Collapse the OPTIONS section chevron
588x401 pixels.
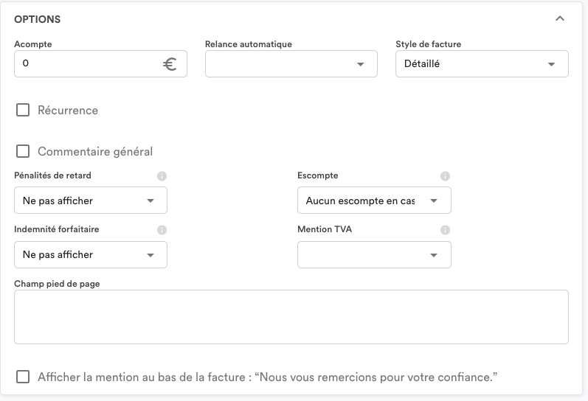(559, 18)
